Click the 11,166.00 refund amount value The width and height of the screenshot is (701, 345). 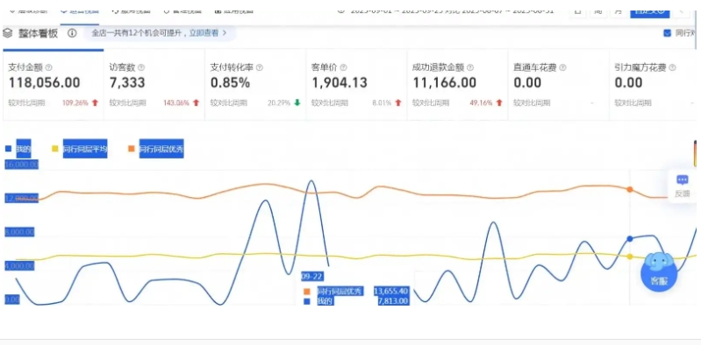445,82
